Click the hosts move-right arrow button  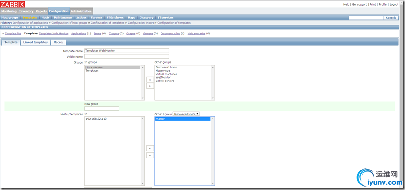pyautogui.click(x=150, y=155)
